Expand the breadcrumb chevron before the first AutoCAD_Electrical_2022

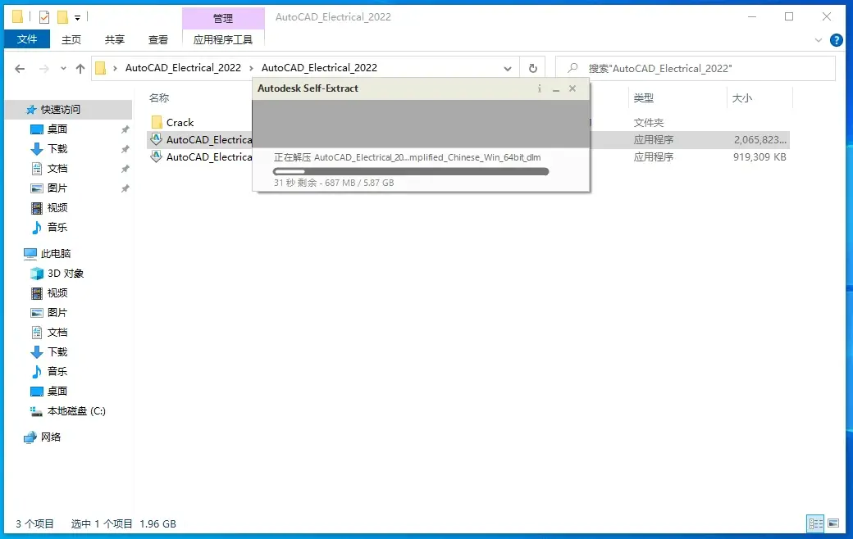(x=115, y=68)
